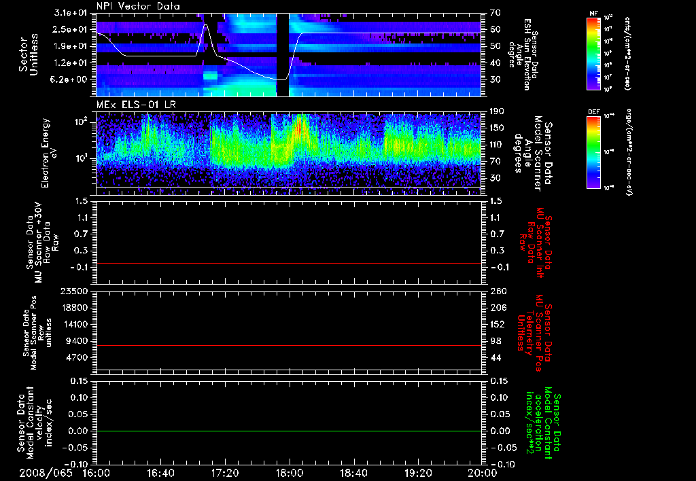Image resolution: width=696 pixels, height=481 pixels.
Task: Click the white Sun Elevation curve peak
Action: (x=205, y=26)
